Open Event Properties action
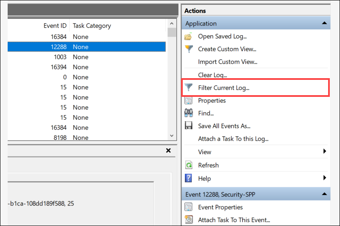Viewport: 340px width, 226px height. (220, 207)
